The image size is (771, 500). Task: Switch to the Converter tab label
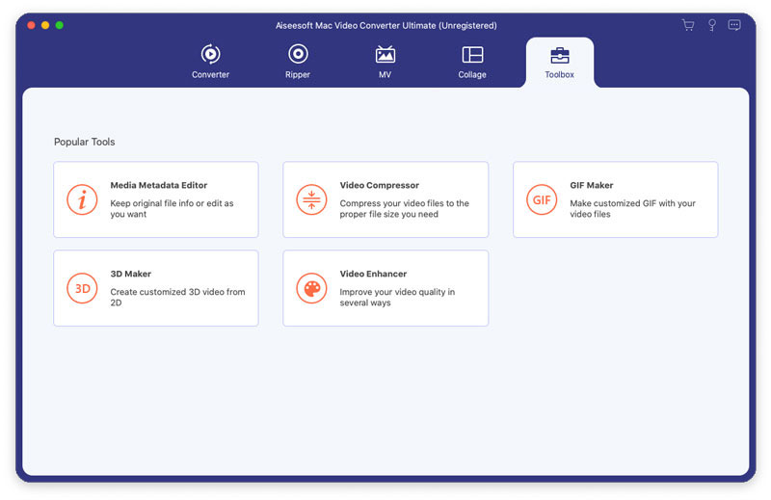click(210, 75)
